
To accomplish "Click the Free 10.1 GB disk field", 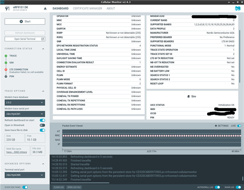I will (35, 138).
